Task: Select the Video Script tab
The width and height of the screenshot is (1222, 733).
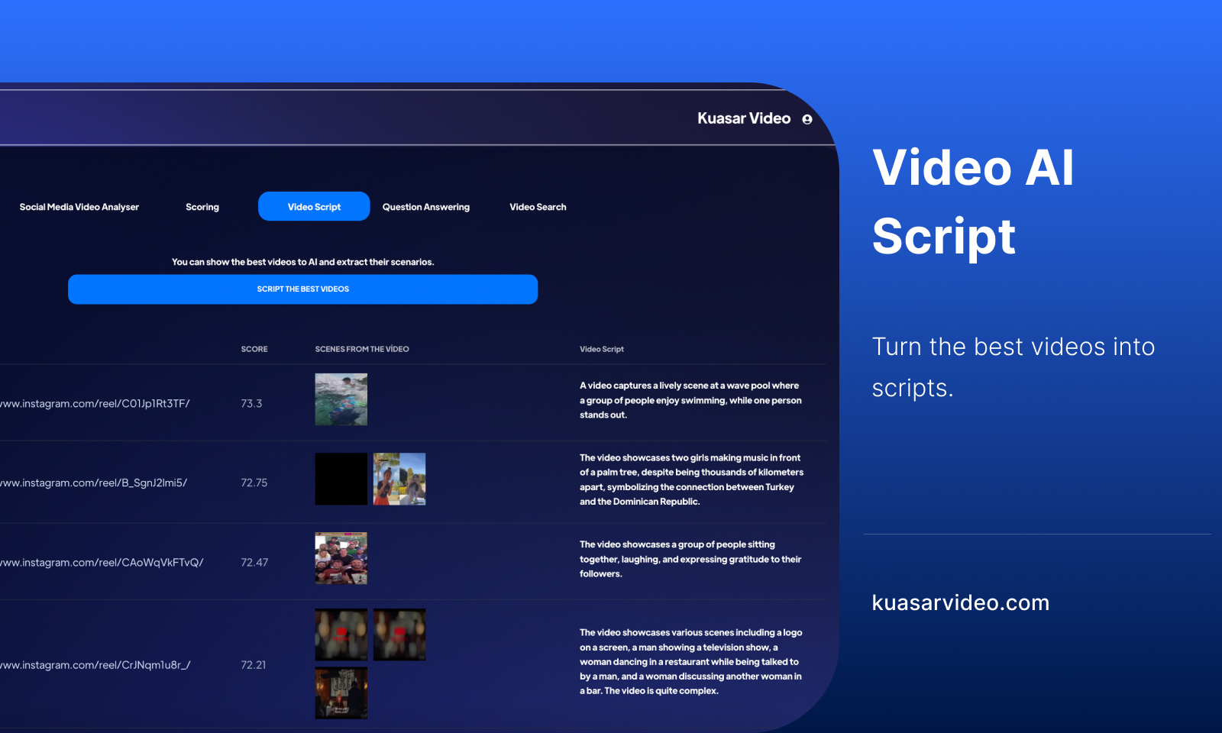Action: [x=314, y=206]
